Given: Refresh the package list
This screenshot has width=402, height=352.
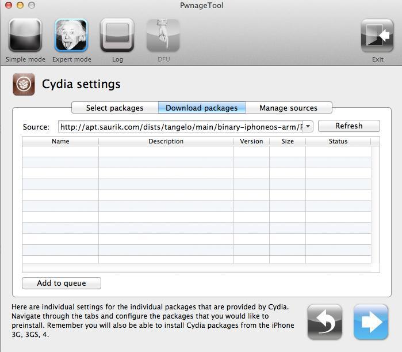Looking at the screenshot, I should 349,126.
